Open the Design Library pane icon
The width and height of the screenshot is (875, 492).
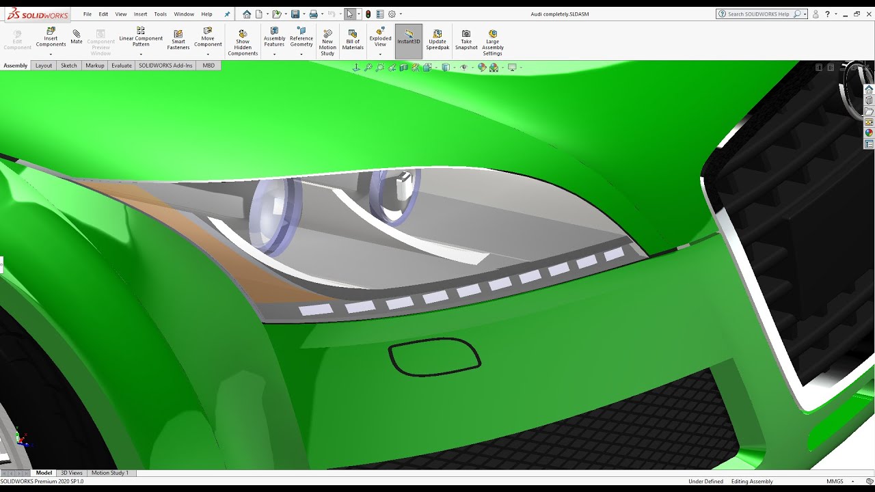(x=869, y=100)
